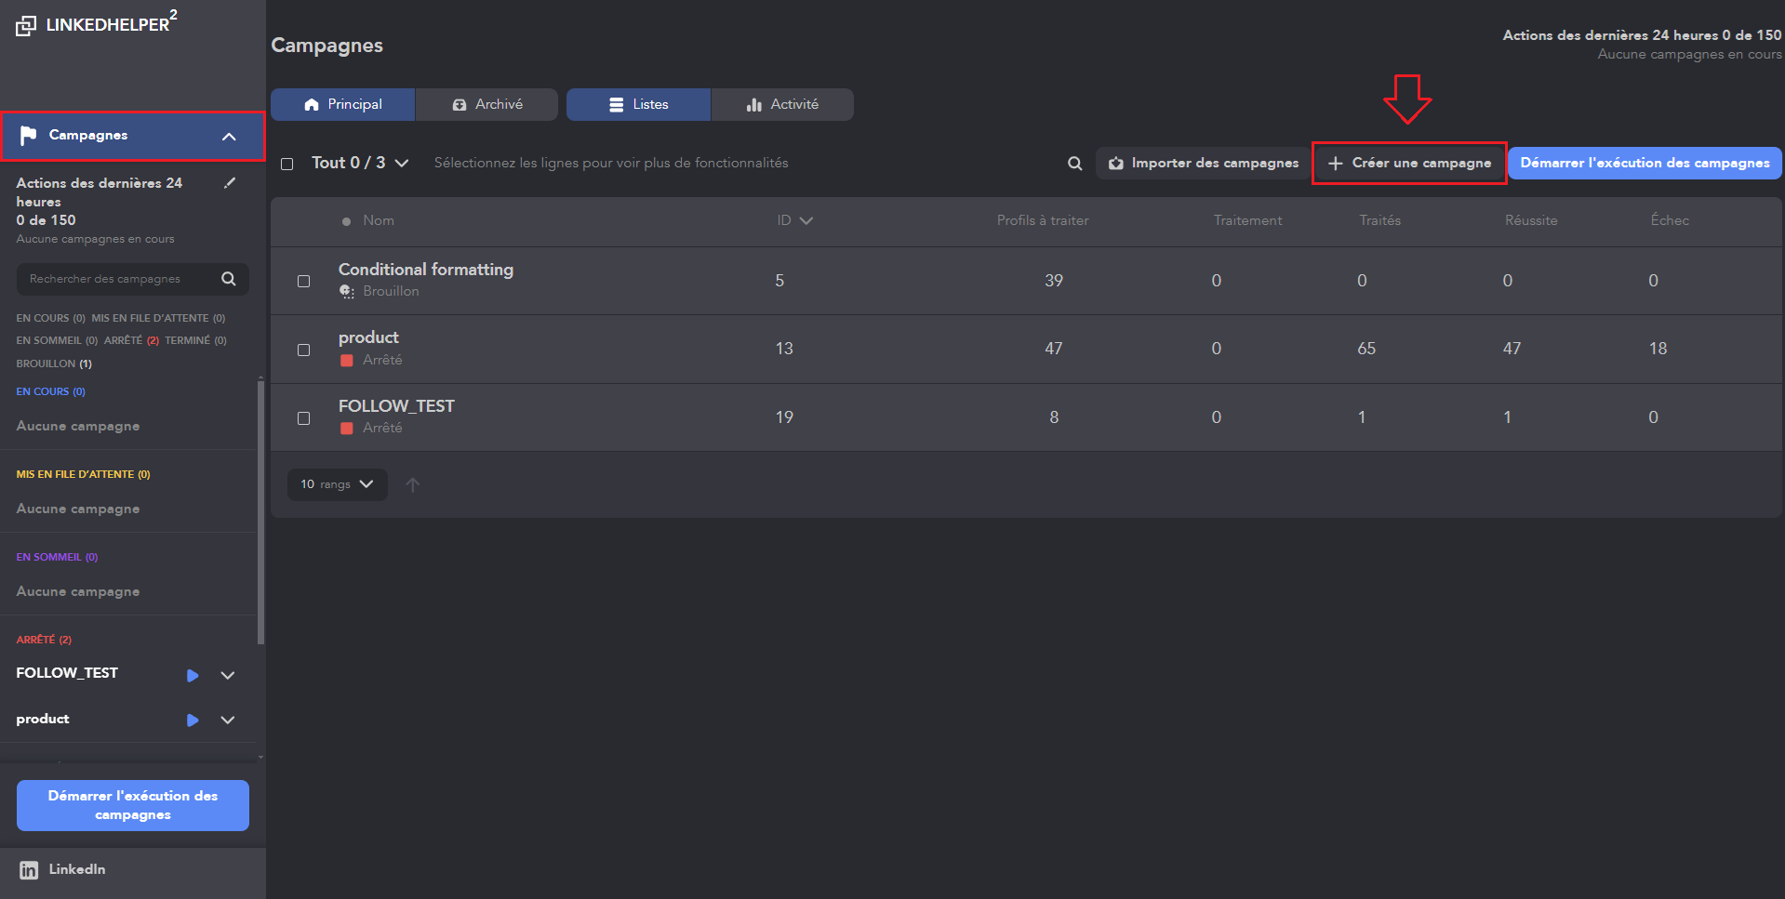
Task: Click the LinkedHelper logo icon
Action: pos(26,26)
